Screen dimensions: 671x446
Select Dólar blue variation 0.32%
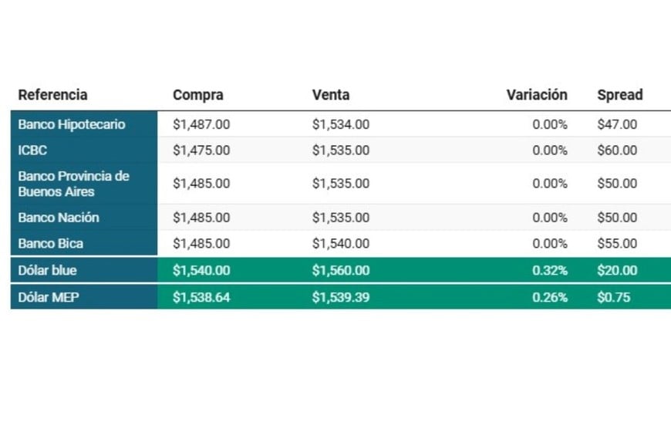pyautogui.click(x=549, y=271)
